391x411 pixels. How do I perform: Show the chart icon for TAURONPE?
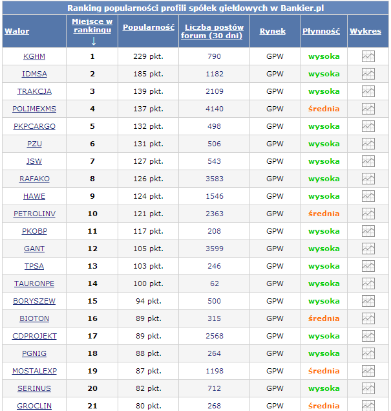pyautogui.click(x=368, y=283)
